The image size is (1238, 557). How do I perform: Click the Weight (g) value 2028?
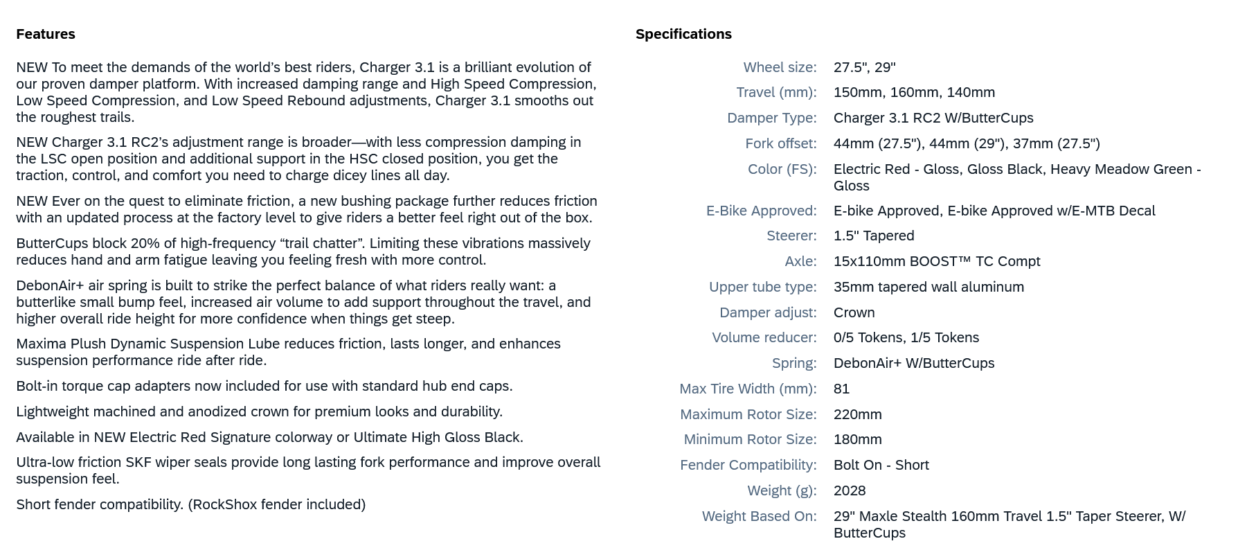point(850,490)
